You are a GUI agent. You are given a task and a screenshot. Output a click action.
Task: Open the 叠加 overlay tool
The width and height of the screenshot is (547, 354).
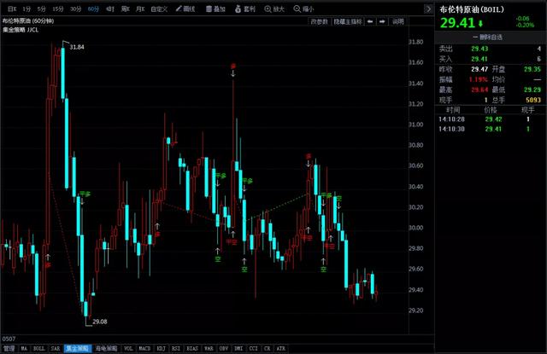pyautogui.click(x=215, y=9)
